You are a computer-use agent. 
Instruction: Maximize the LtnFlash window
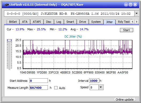[131, 5]
